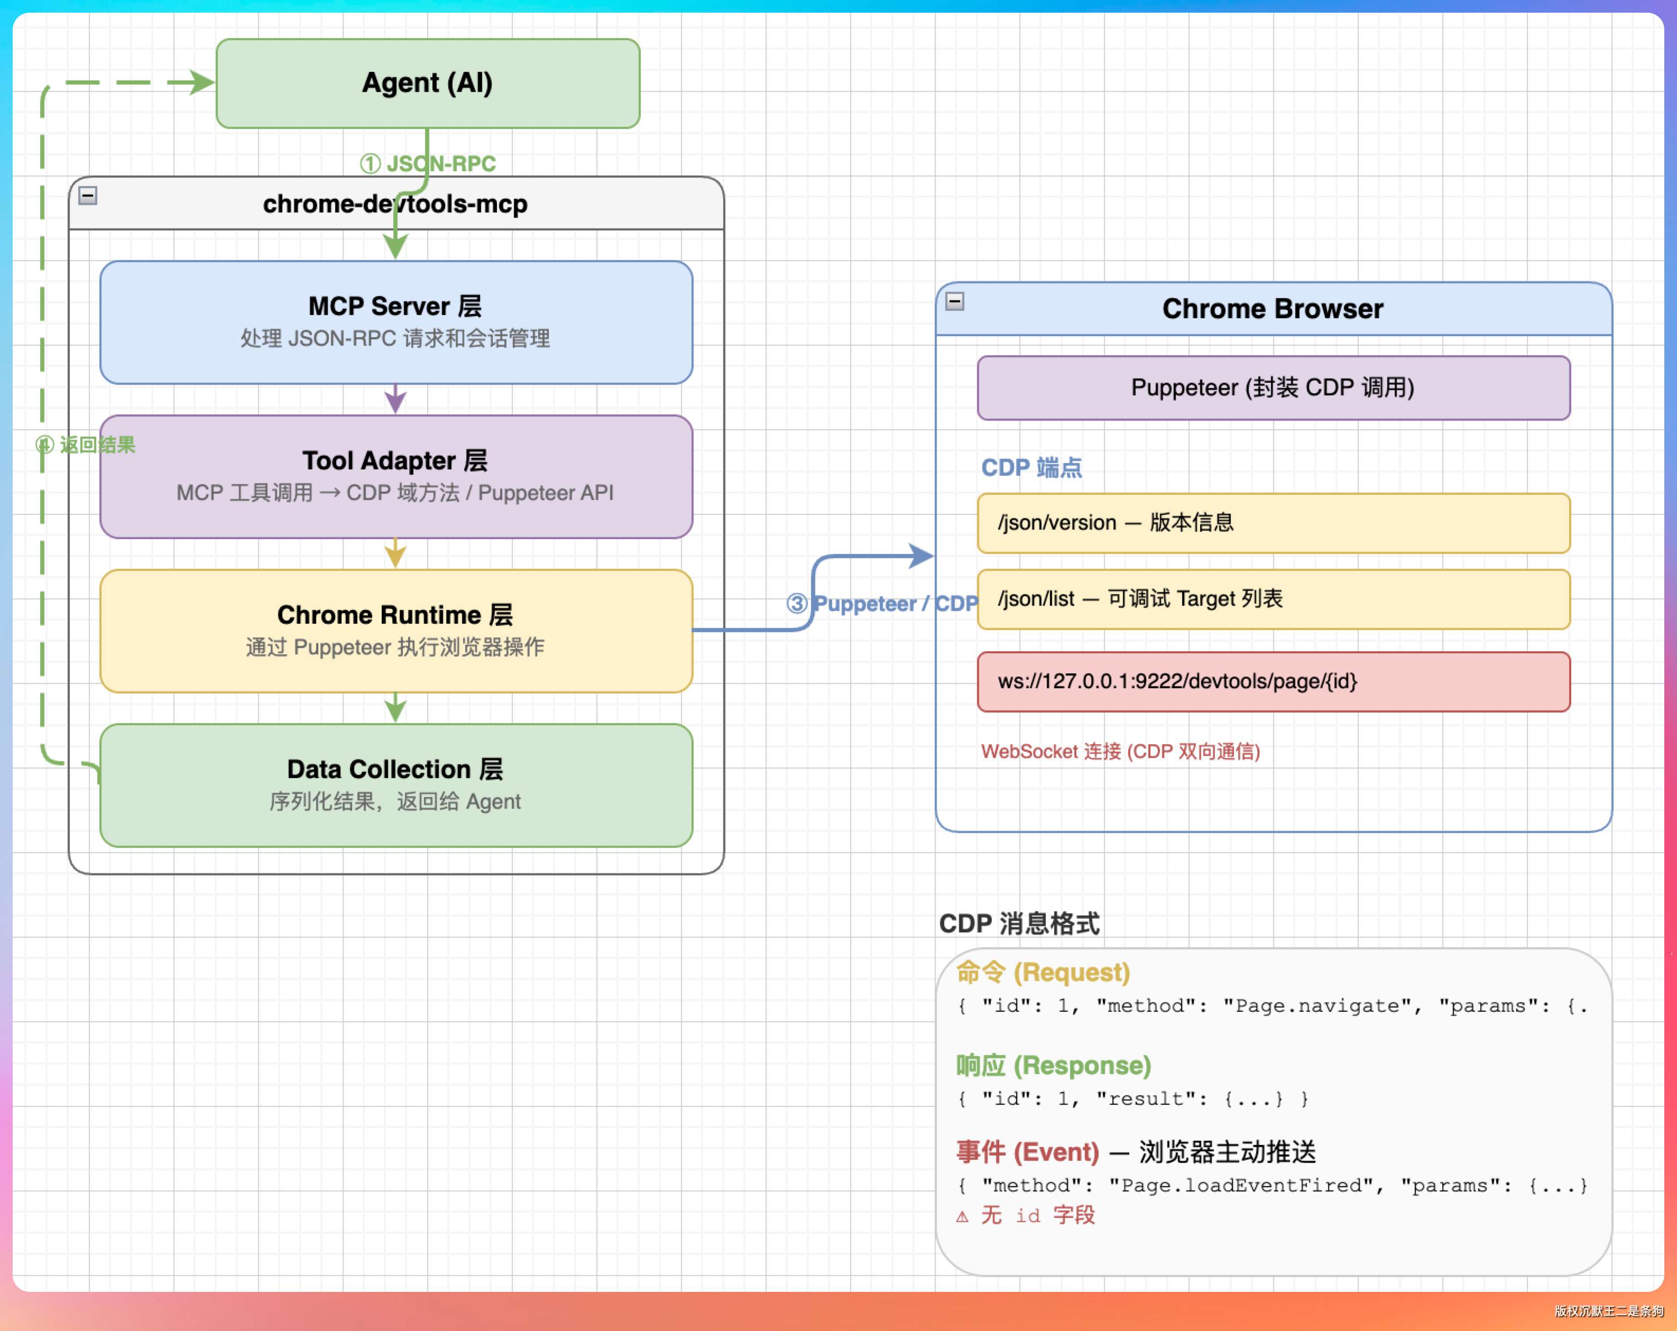
Task: Click the WebSocket 连接 (CDP 双向通信) text
Action: point(1120,752)
